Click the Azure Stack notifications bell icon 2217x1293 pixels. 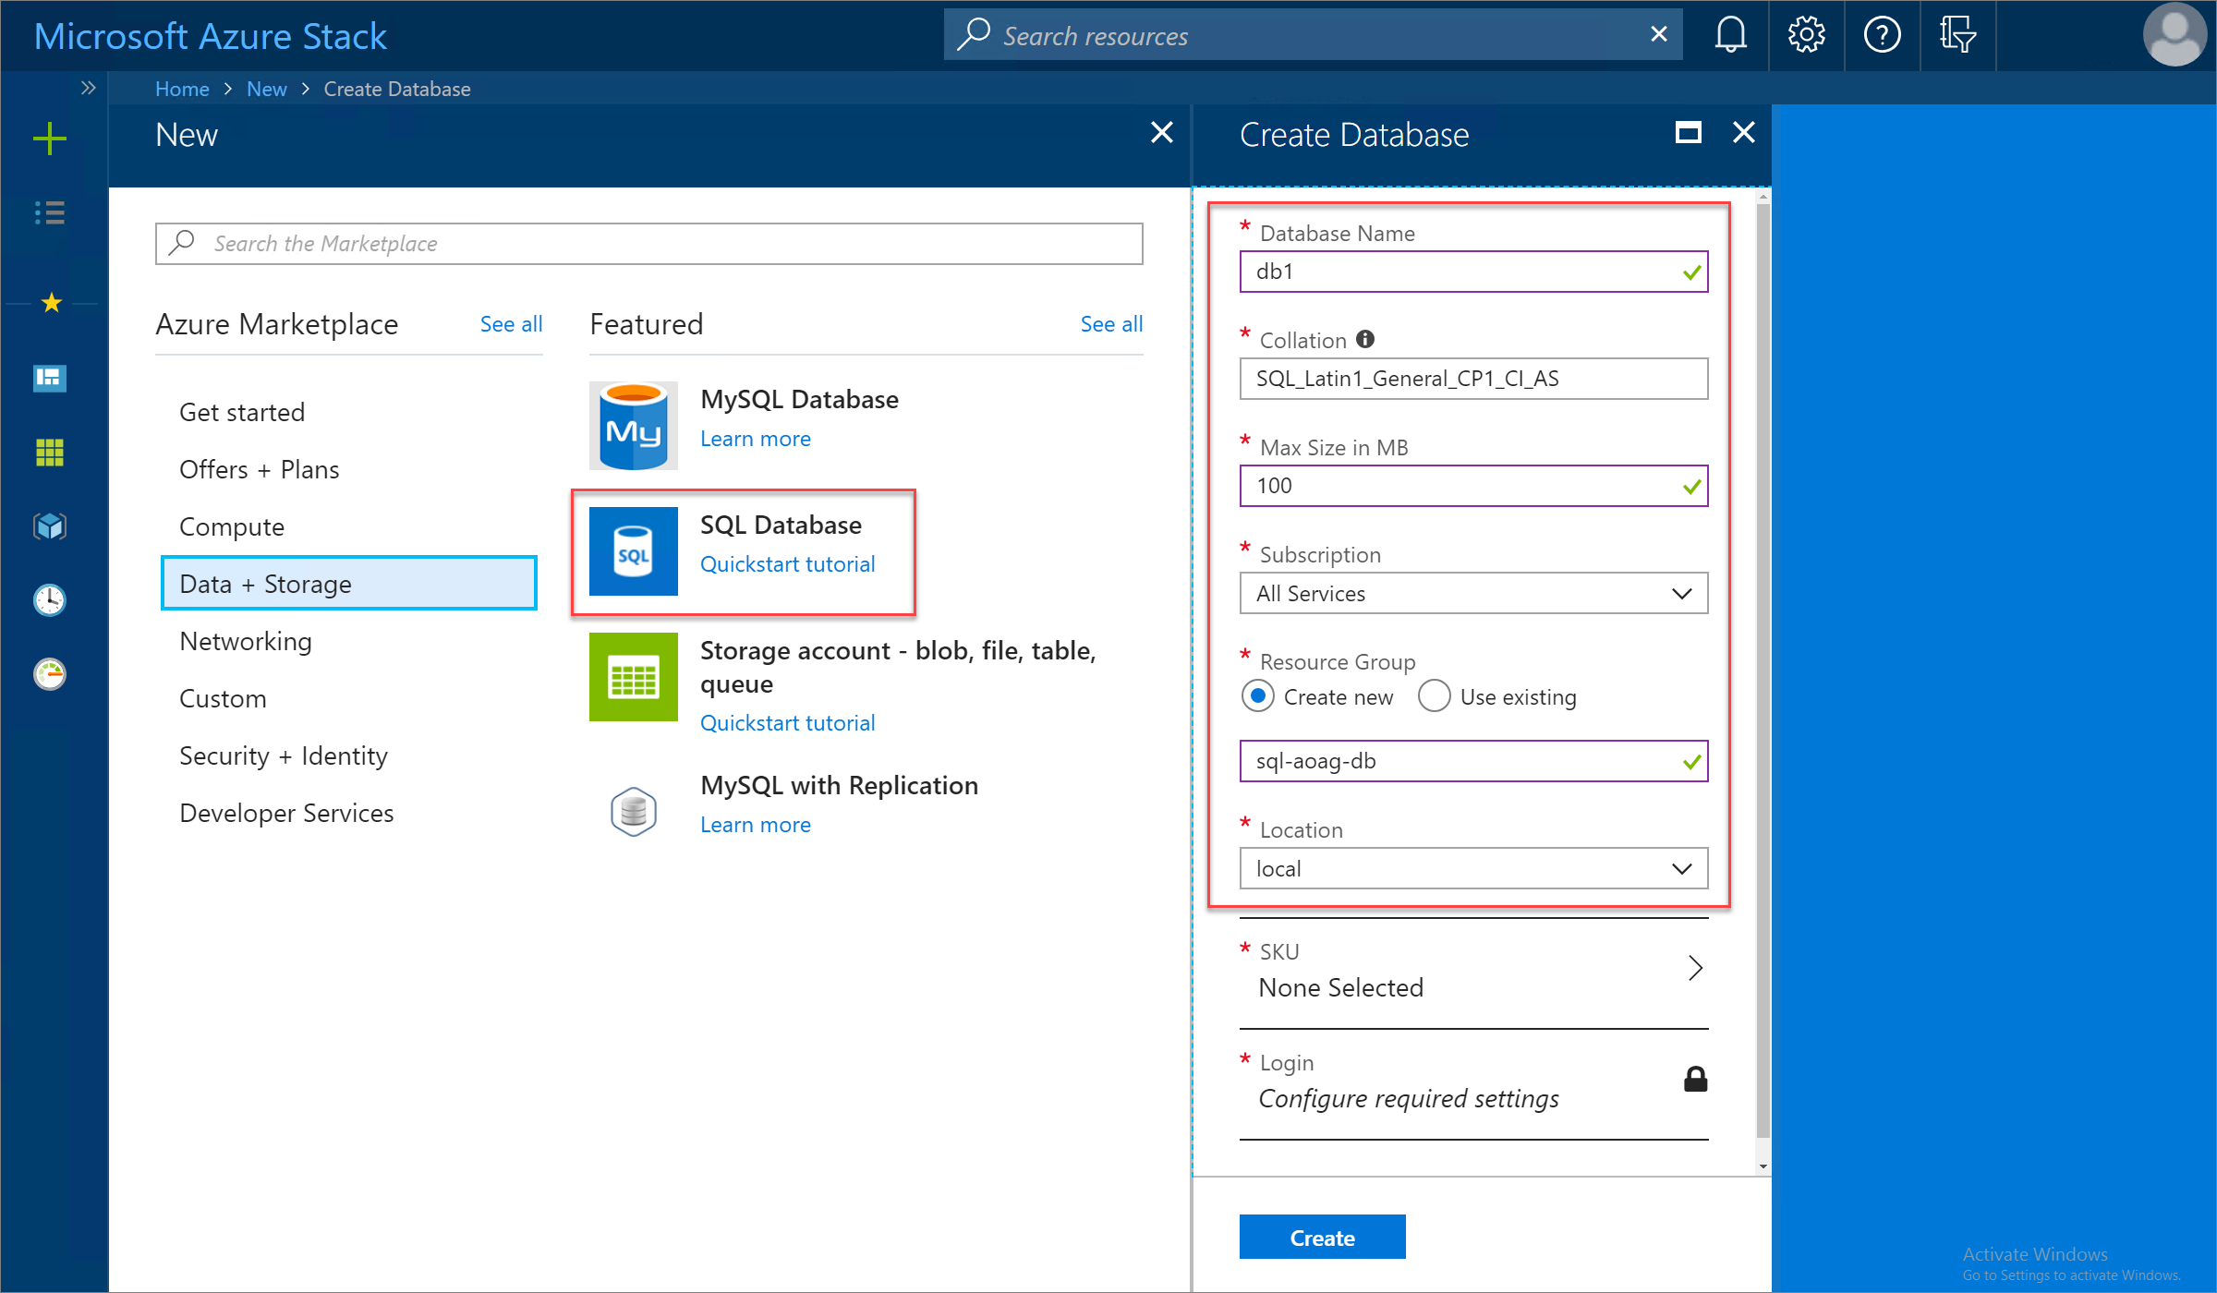click(x=1732, y=34)
